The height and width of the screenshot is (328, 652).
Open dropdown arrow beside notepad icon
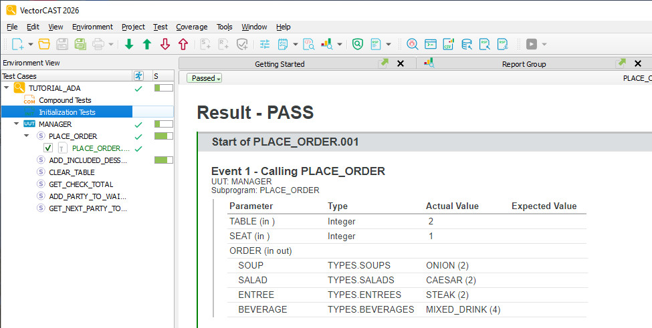tap(295, 45)
